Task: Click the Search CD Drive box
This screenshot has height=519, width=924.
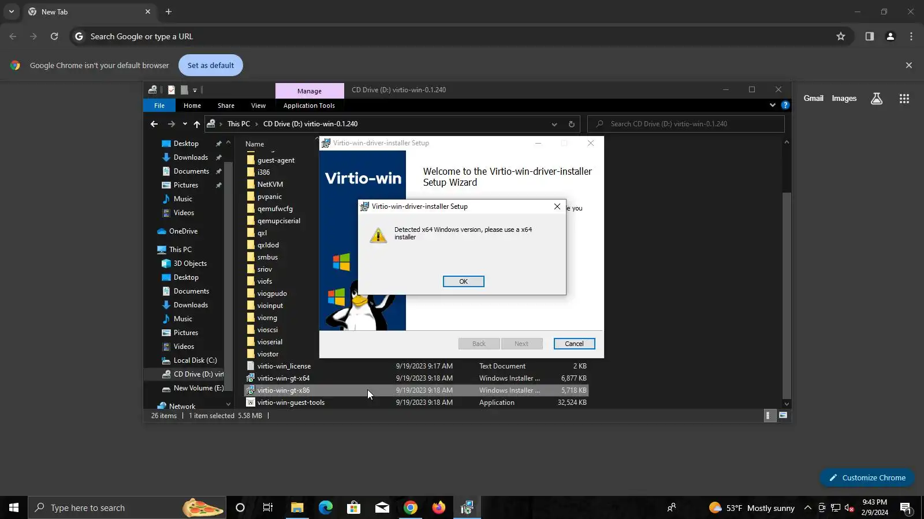Action: (x=686, y=124)
